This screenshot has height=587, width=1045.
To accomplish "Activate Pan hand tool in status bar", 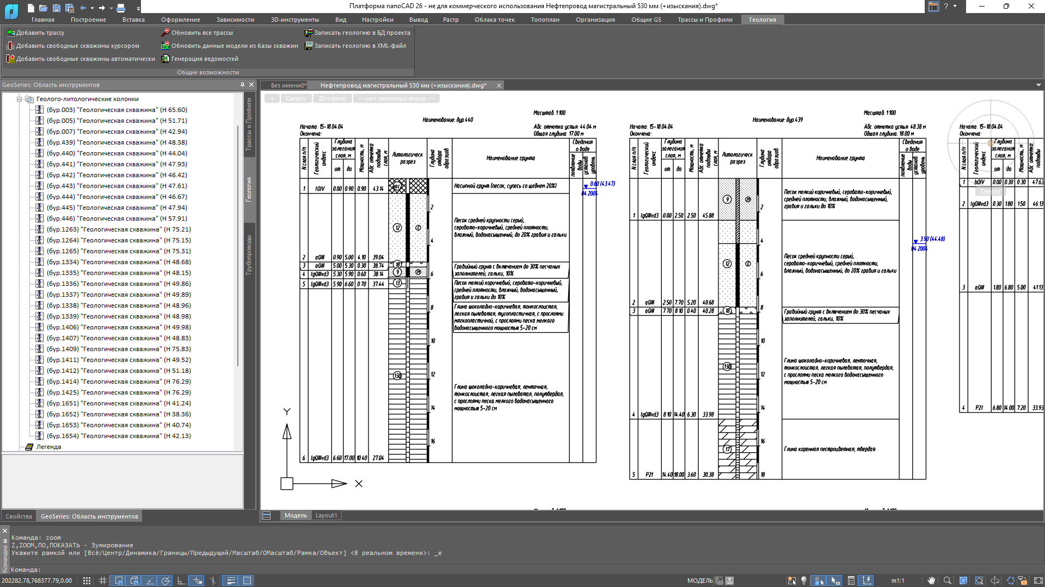I will [x=931, y=580].
